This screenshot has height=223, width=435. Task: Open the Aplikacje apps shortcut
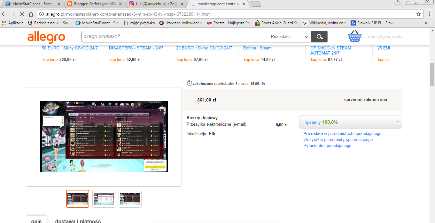13,23
